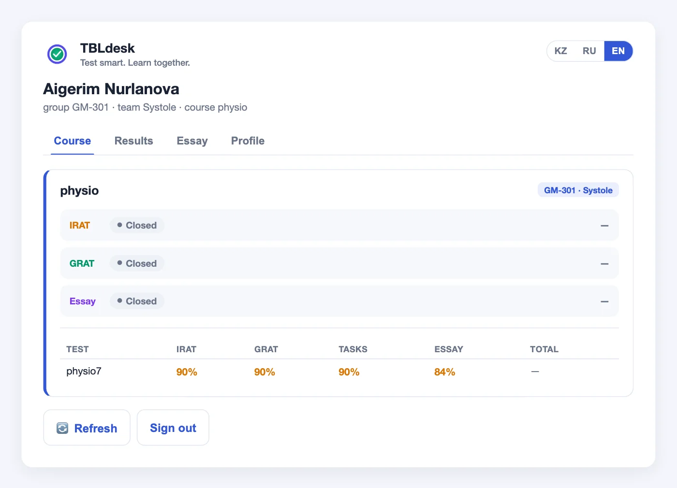Switch to the Essay tab
Viewport: 677px width, 488px height.
pyautogui.click(x=192, y=141)
